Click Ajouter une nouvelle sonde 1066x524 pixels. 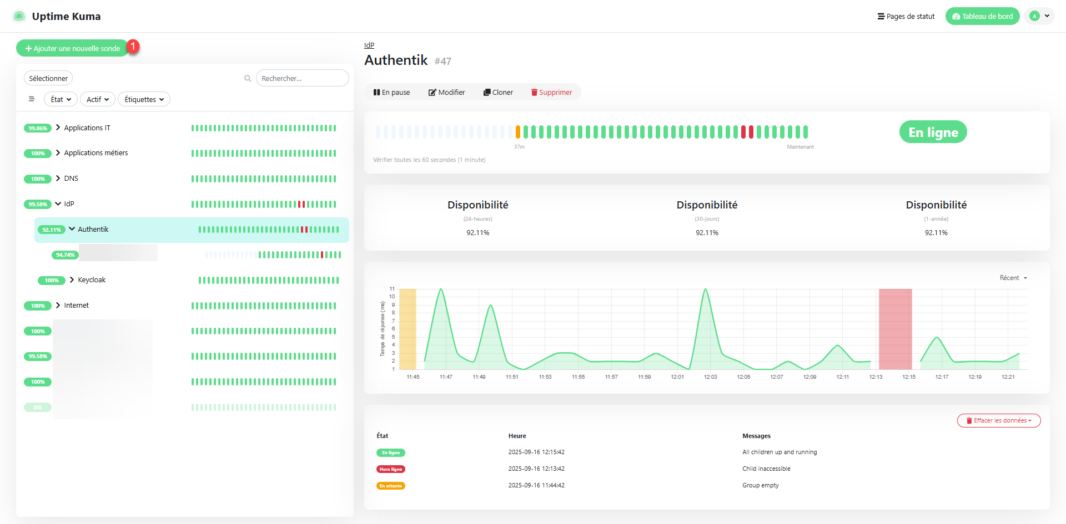[x=73, y=48]
